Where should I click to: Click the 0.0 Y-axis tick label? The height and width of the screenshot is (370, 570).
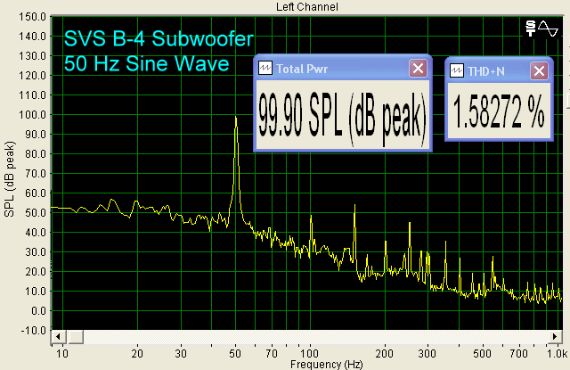pyautogui.click(x=39, y=311)
